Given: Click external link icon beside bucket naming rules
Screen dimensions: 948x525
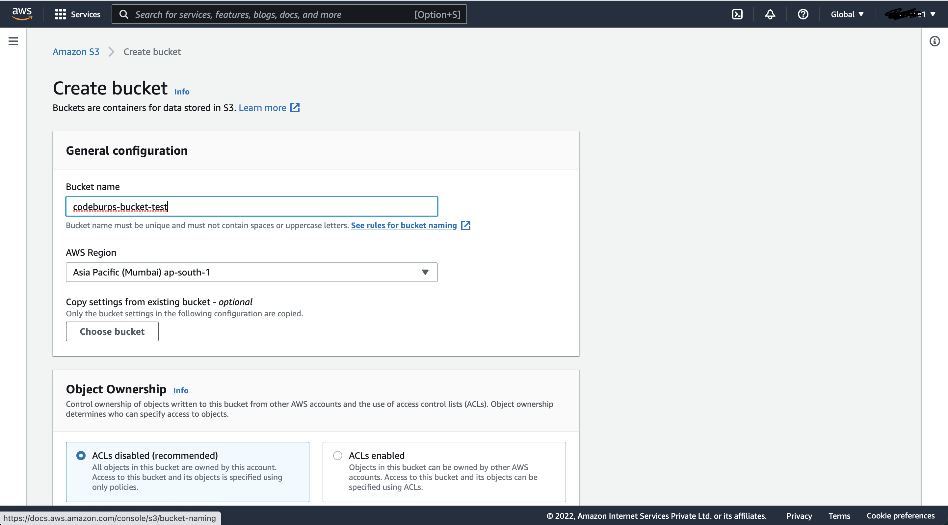Looking at the screenshot, I should [x=465, y=225].
